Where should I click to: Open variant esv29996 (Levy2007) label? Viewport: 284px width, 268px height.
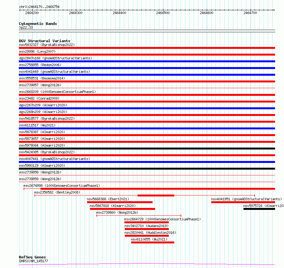[x=37, y=51]
